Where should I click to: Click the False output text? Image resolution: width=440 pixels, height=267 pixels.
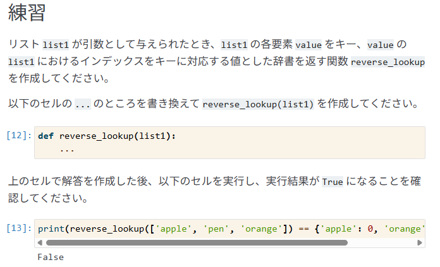[51, 257]
